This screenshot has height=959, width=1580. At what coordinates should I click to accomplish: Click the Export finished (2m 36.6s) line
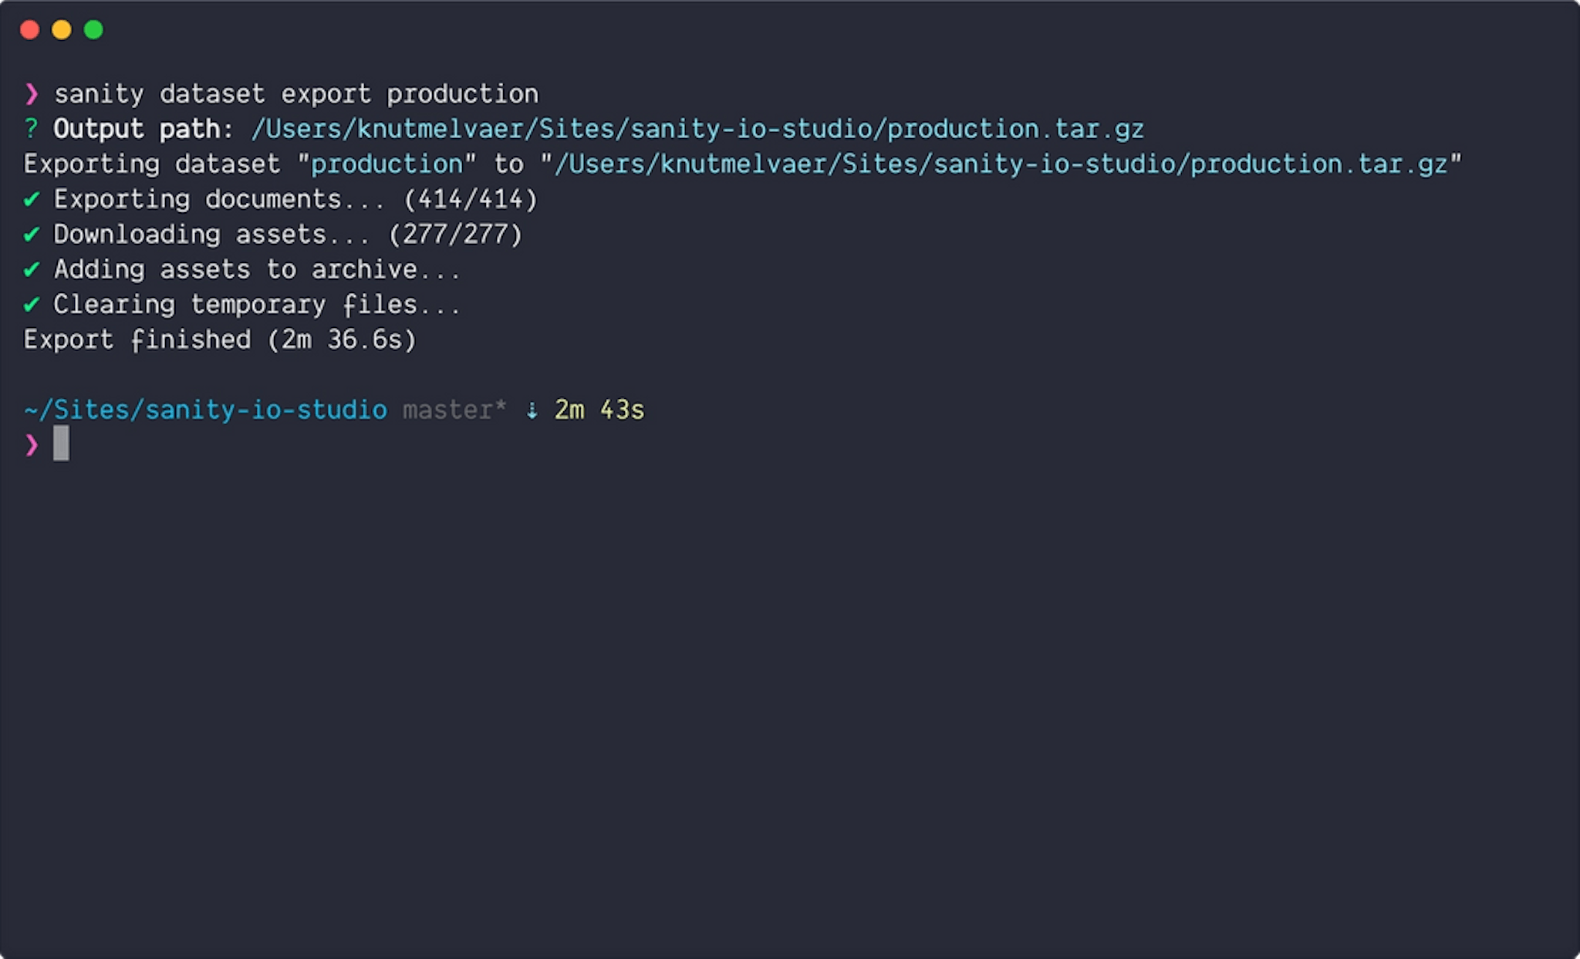point(220,339)
